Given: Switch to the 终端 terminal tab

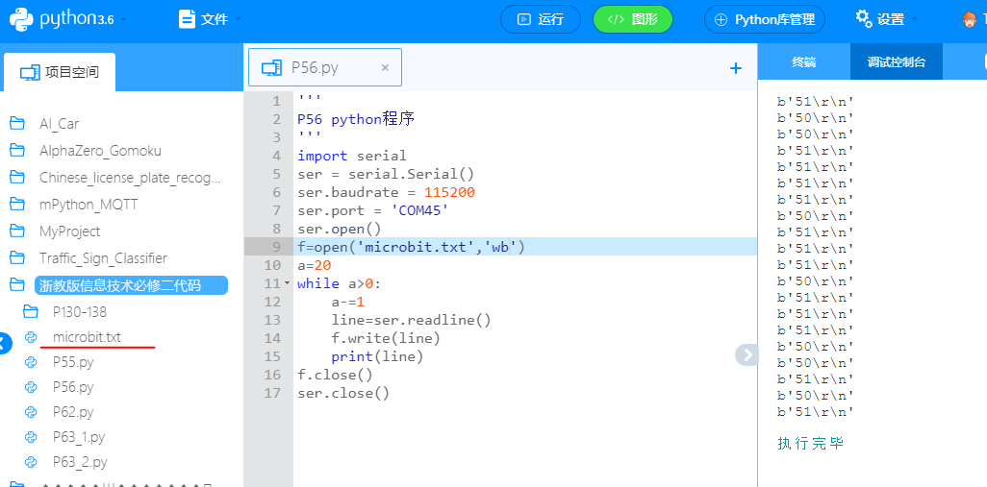Looking at the screenshot, I should (803, 61).
